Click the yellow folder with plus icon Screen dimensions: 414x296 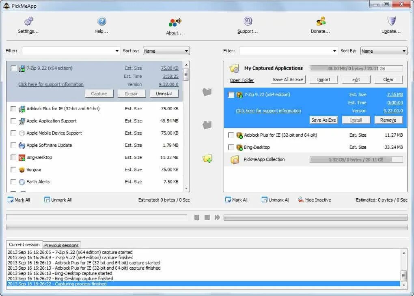[207, 159]
